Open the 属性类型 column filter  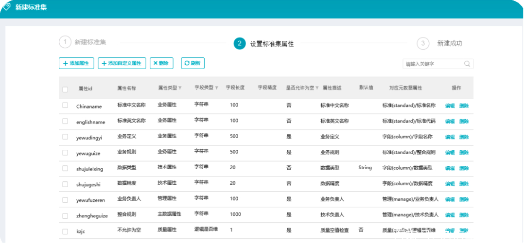180,88
